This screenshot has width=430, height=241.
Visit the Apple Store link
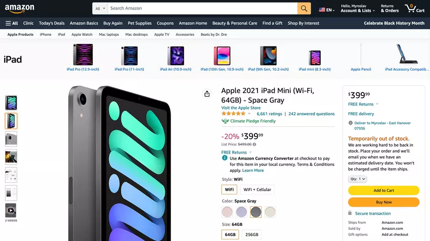pos(241,108)
